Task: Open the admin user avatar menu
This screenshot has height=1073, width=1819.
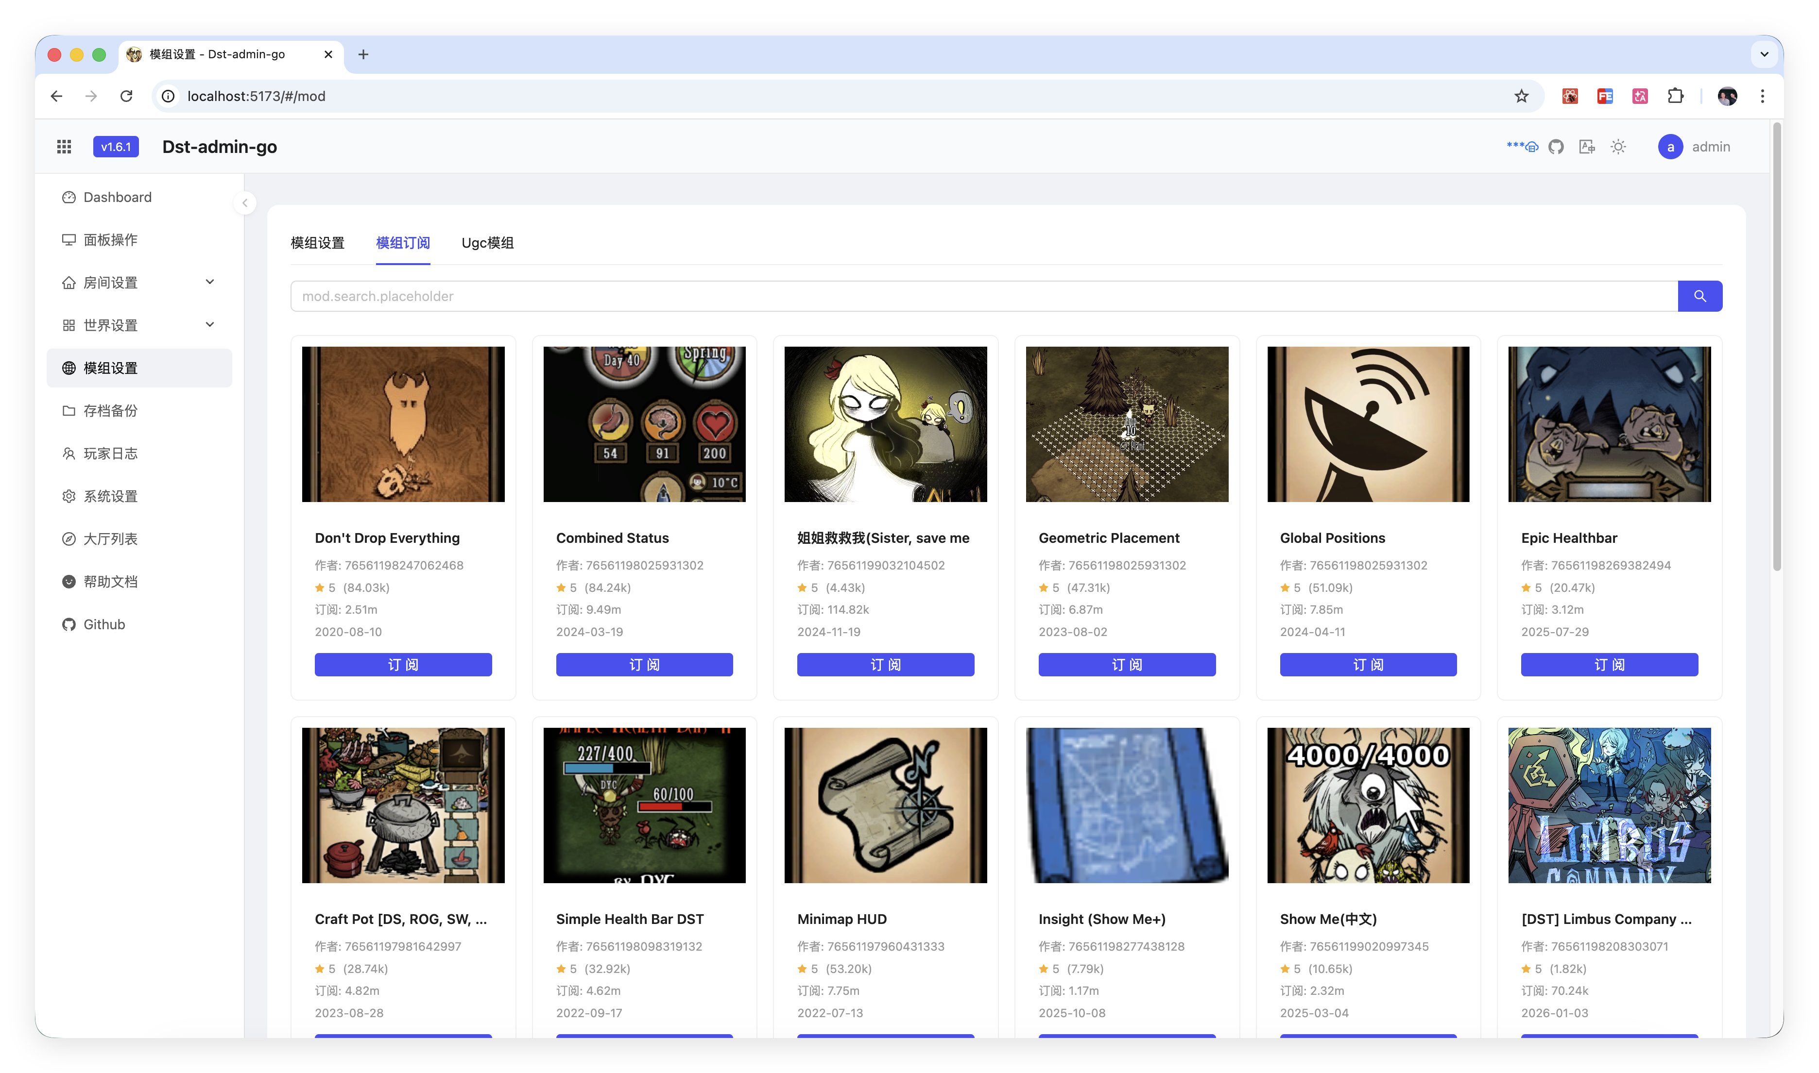Action: click(x=1670, y=147)
